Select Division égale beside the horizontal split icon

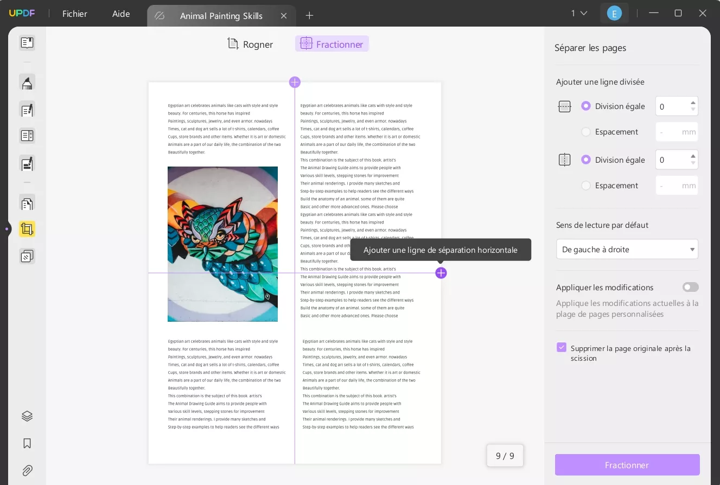point(586,106)
